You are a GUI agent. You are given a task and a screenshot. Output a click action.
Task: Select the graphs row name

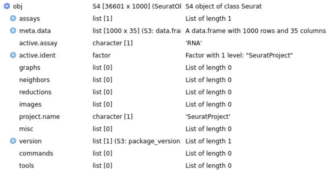coord(29,68)
